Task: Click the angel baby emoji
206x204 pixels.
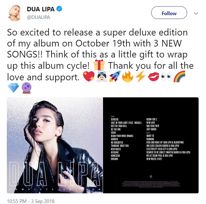Action: [102, 76]
